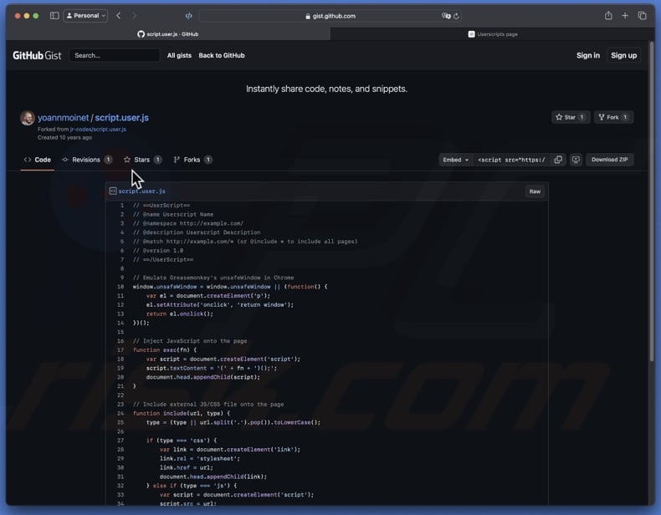Viewport: 661px width, 515px height.
Task: Fork this gist with the Fork button
Action: tap(613, 118)
